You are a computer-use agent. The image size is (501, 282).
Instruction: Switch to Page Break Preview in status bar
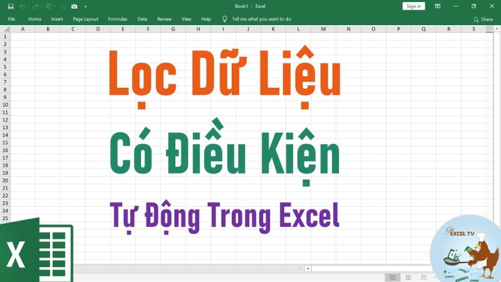click(424, 277)
